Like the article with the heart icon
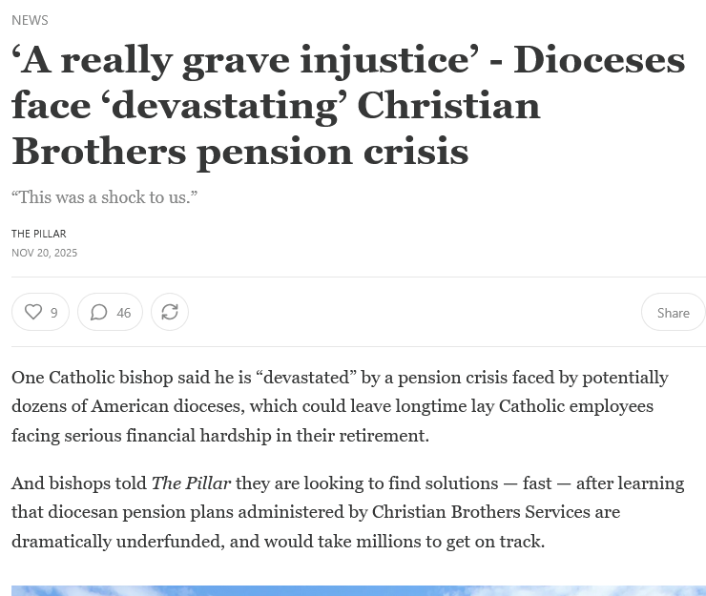 (33, 312)
